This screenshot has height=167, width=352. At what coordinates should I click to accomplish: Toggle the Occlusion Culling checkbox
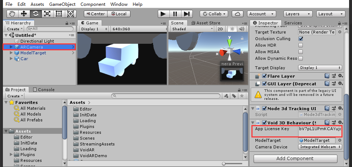point(301,39)
